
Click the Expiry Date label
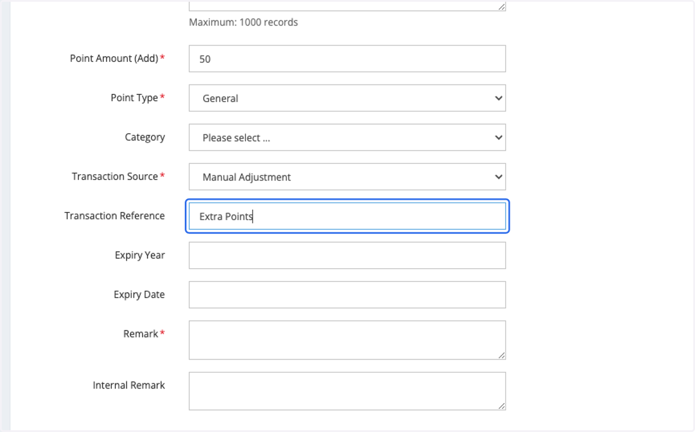(140, 295)
